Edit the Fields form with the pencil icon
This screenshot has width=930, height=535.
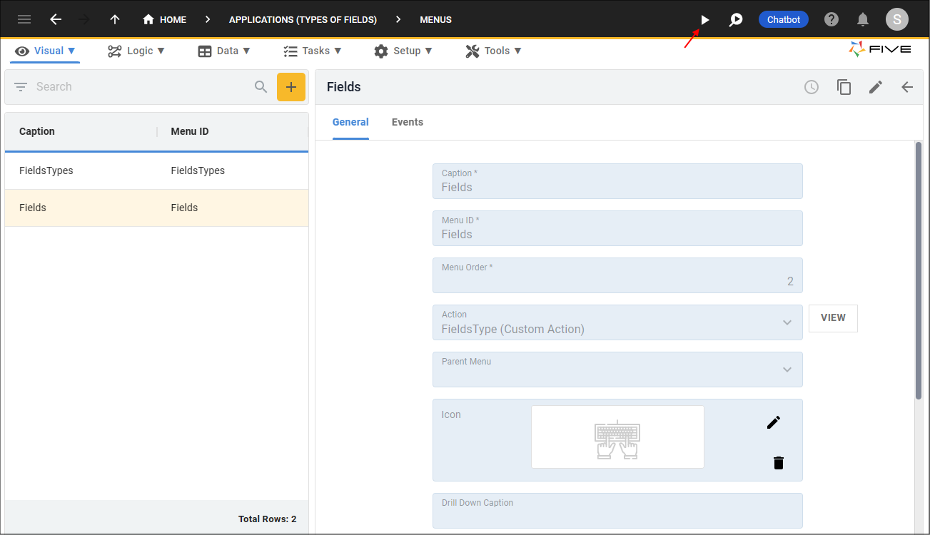pyautogui.click(x=876, y=87)
